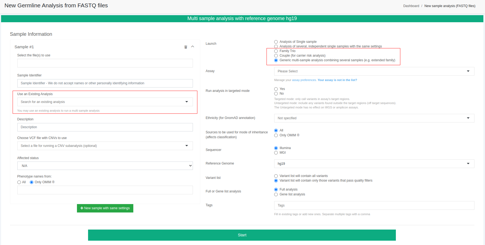Open the Ethnicity Not specified dropdown
The width and height of the screenshot is (485, 245).
coord(374,118)
